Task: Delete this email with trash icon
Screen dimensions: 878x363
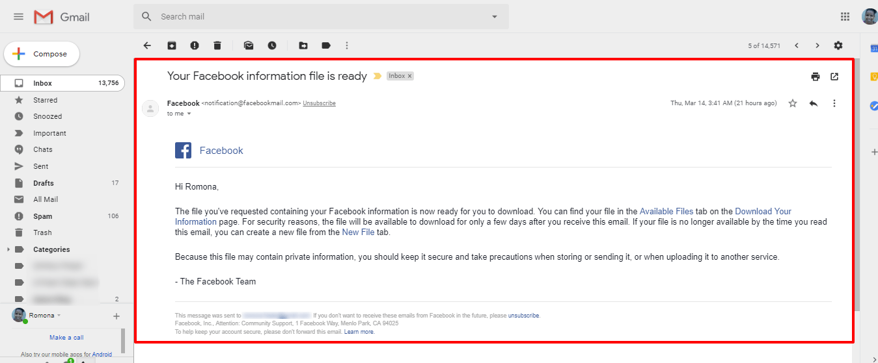Action: (x=217, y=45)
